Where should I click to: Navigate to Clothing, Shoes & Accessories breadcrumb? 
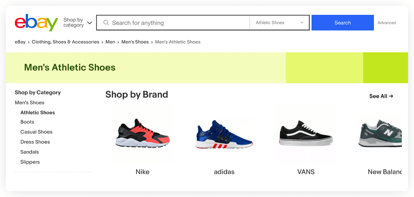click(65, 42)
